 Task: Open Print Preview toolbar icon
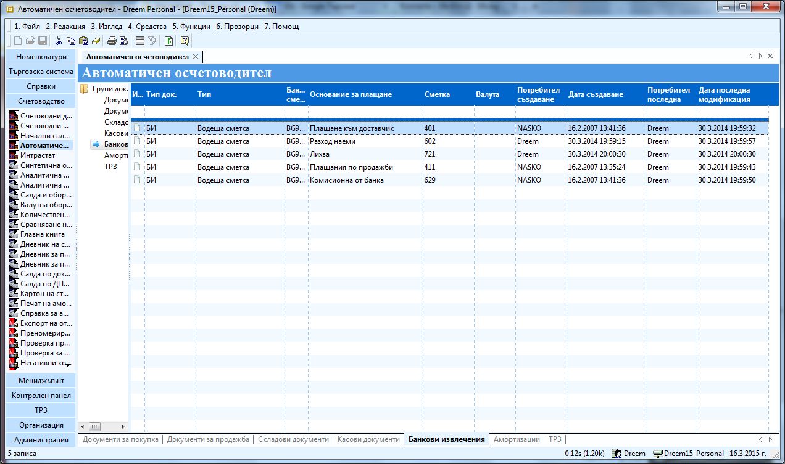click(x=123, y=41)
